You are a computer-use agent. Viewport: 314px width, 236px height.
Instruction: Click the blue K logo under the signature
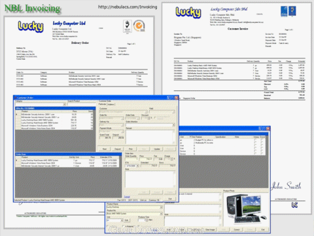(294, 205)
